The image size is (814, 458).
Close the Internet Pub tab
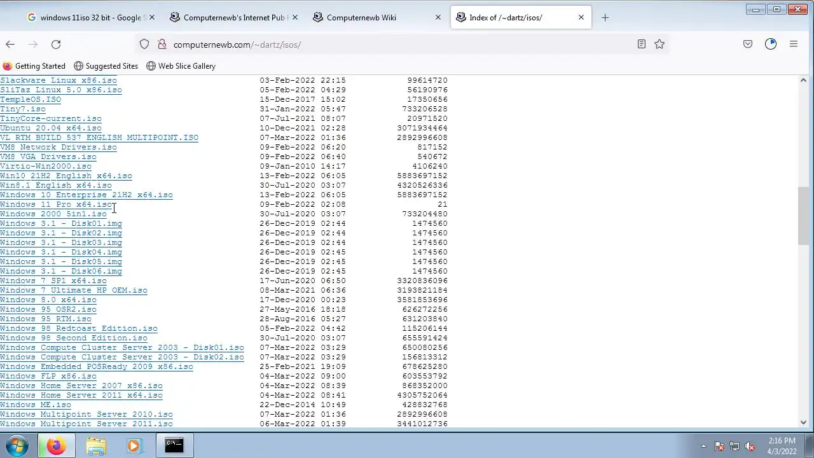pos(294,17)
